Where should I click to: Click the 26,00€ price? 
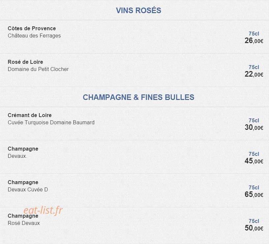(x=254, y=41)
